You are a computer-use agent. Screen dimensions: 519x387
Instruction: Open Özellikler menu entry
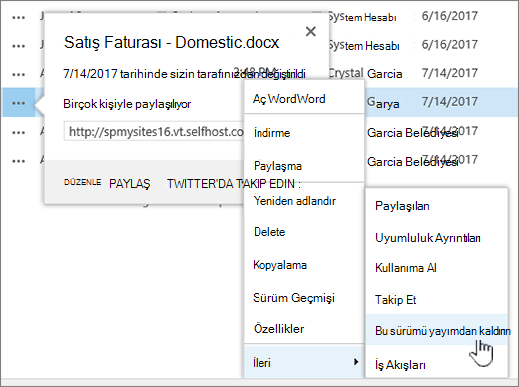coord(304,329)
